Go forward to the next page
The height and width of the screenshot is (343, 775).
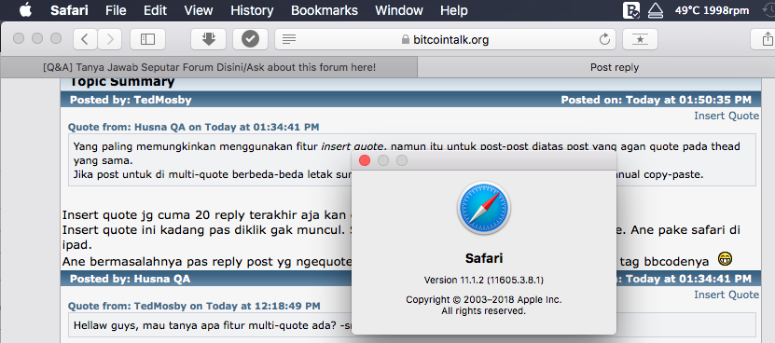[x=110, y=39]
